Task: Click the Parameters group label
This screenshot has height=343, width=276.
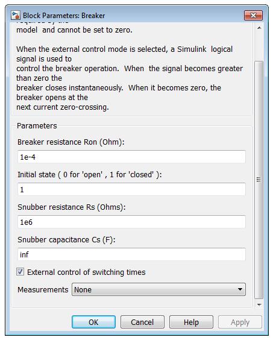Action: [37, 126]
